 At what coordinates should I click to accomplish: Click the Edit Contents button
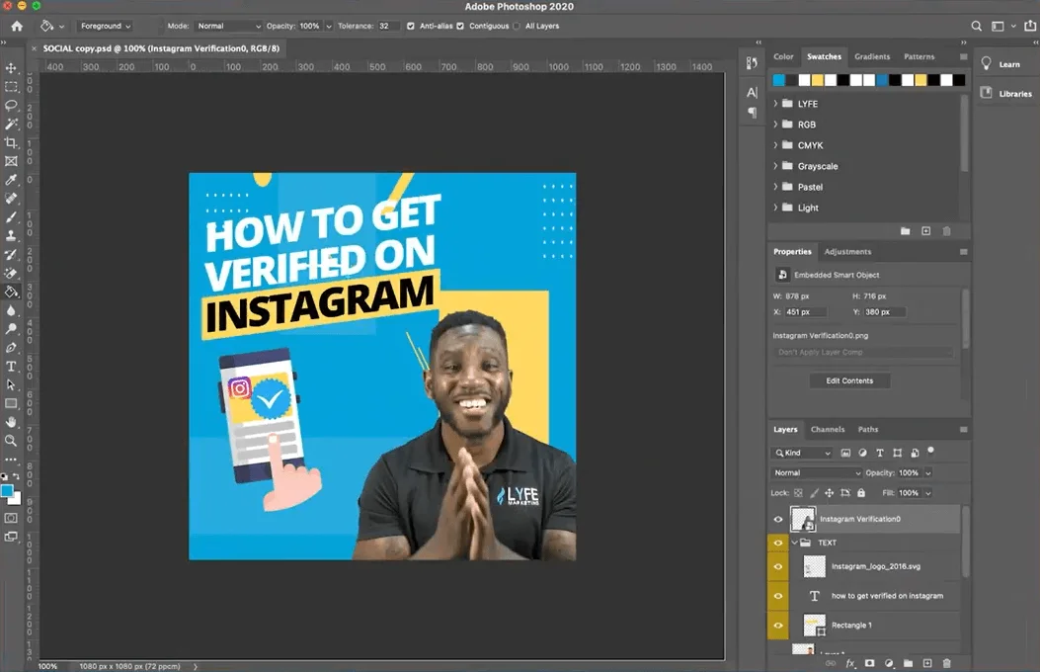point(849,380)
